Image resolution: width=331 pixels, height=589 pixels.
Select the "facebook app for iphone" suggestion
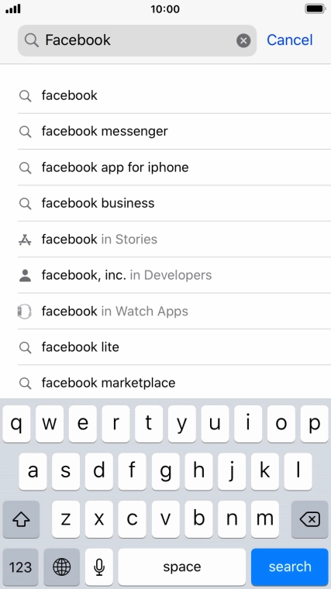[174, 167]
